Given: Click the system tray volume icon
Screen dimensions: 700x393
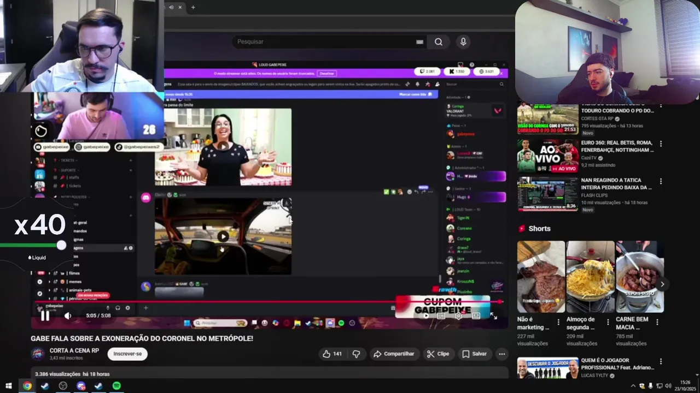Looking at the screenshot, I should 668,386.
